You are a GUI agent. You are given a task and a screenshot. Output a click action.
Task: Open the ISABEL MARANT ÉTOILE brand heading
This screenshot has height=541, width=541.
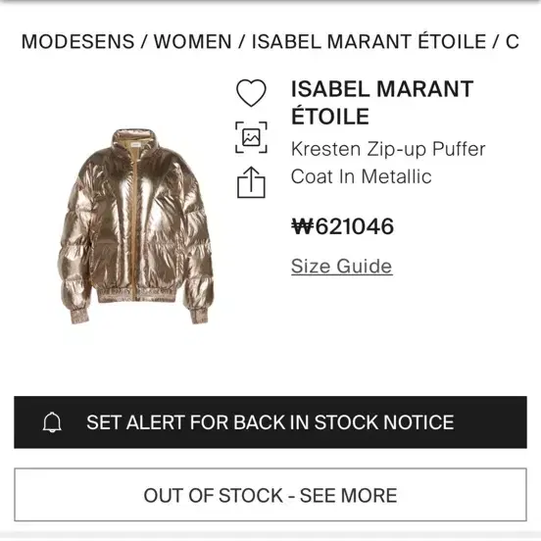click(x=382, y=103)
